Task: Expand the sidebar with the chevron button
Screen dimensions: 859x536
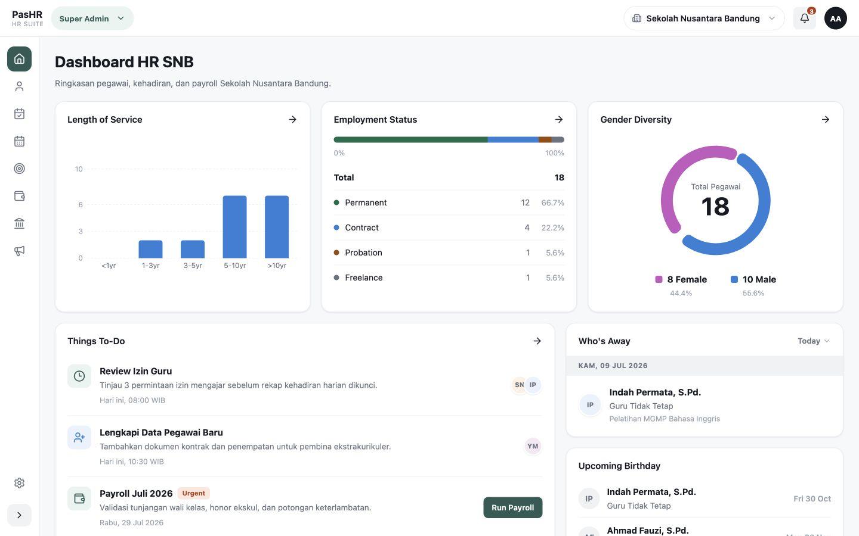Action: pos(19,515)
